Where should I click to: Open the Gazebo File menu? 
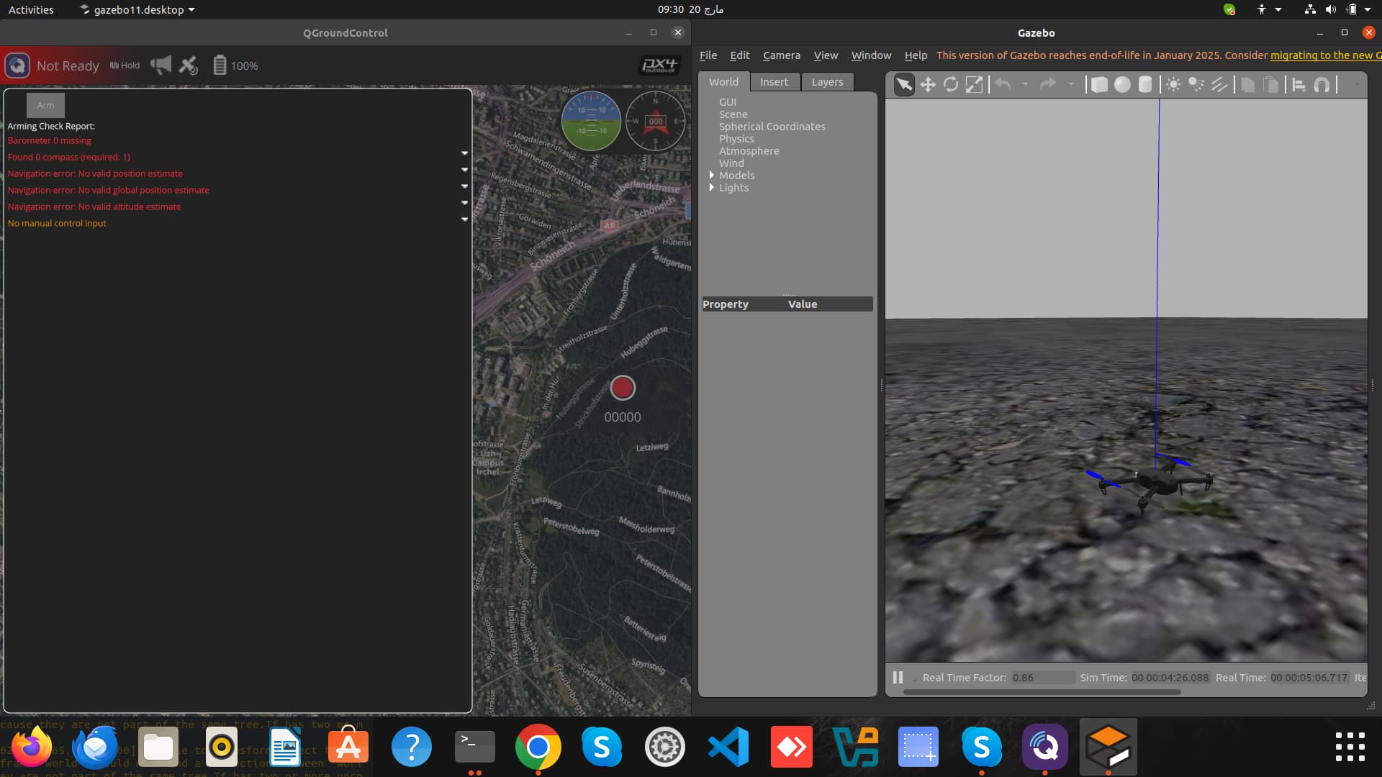pyautogui.click(x=708, y=55)
